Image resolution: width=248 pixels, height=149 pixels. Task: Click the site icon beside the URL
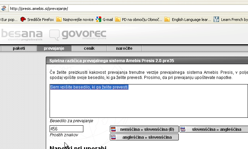tap(4, 8)
